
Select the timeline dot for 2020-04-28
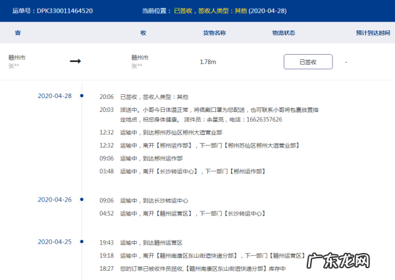(81, 96)
